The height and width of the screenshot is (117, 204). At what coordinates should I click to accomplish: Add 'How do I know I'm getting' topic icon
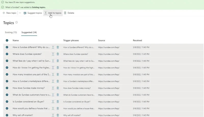point(53,68)
